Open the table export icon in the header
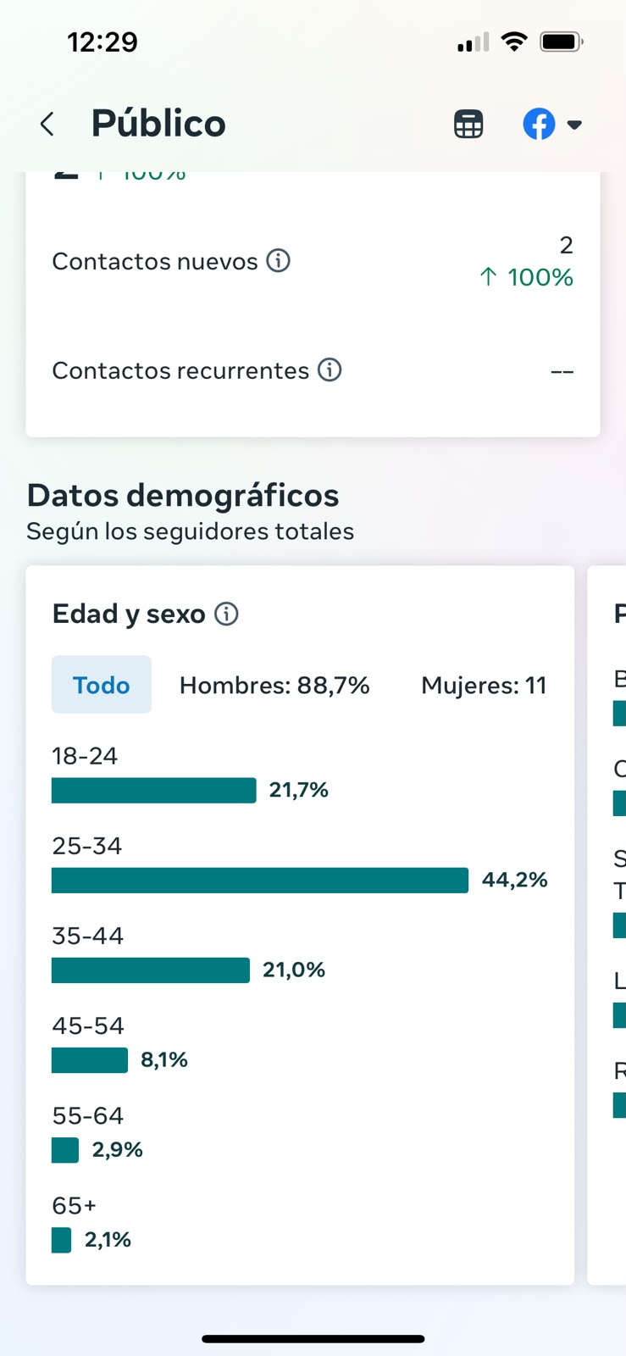The image size is (626, 1356). (x=468, y=125)
